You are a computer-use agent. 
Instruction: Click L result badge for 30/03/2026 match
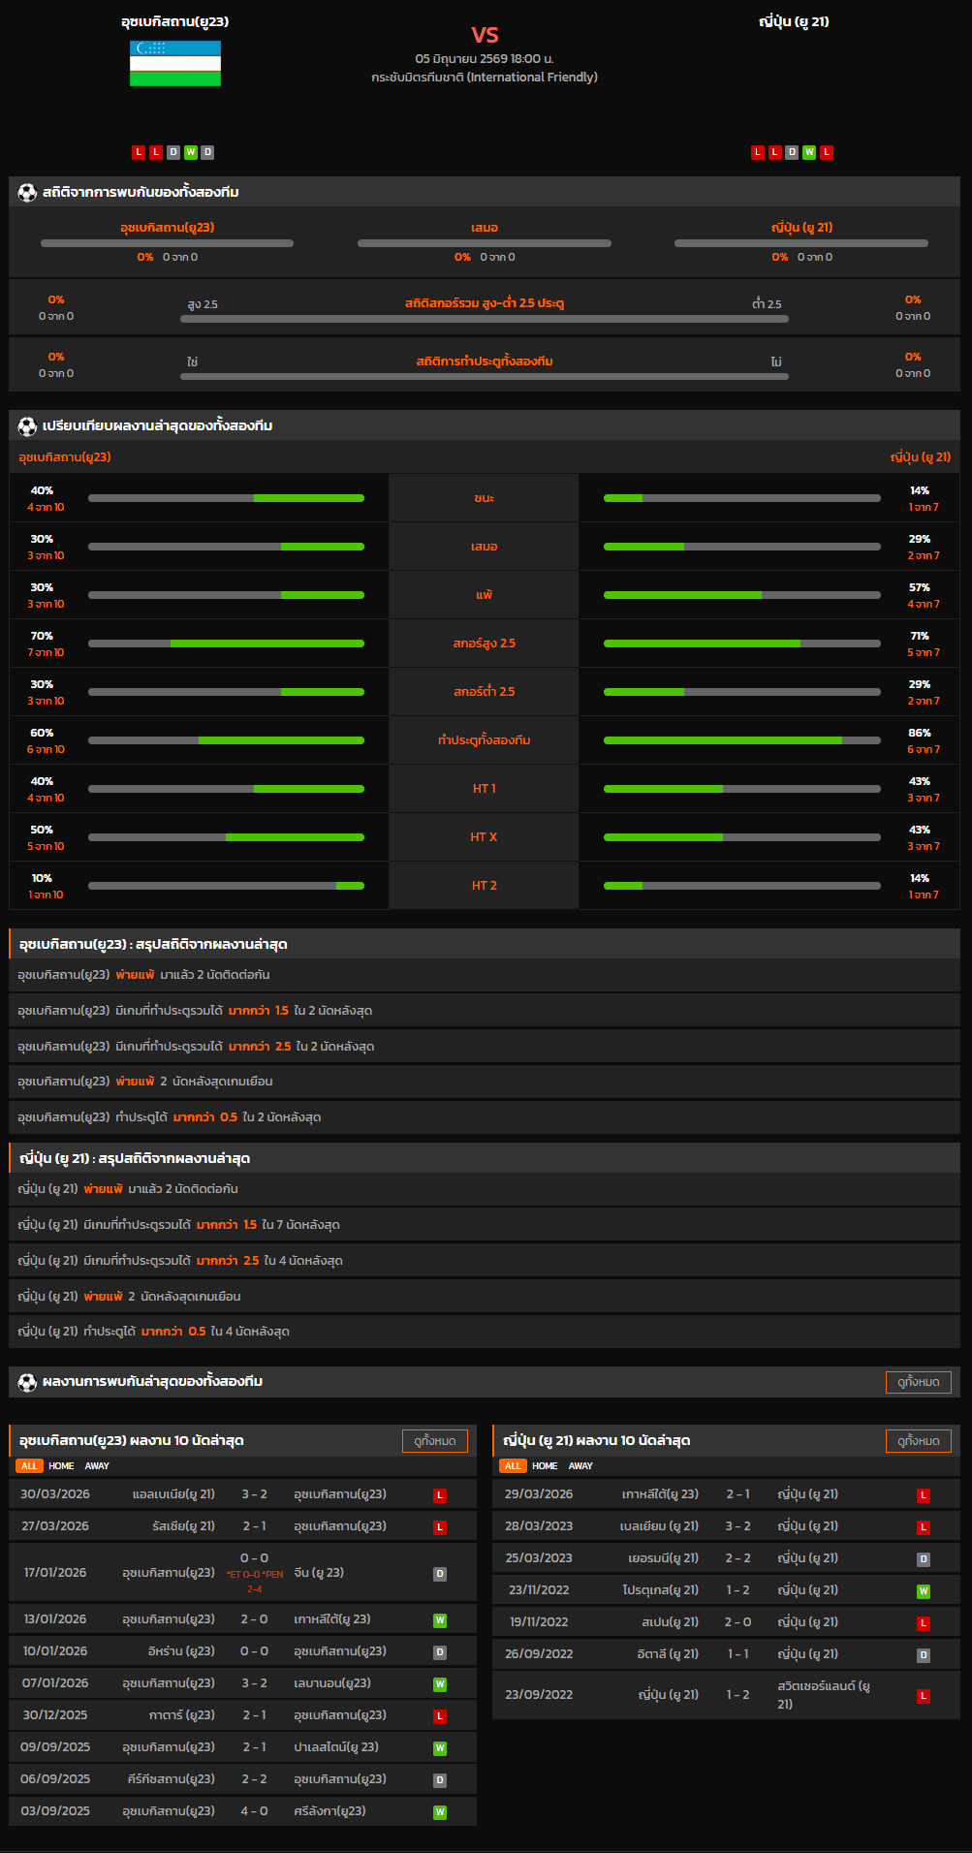[440, 1495]
